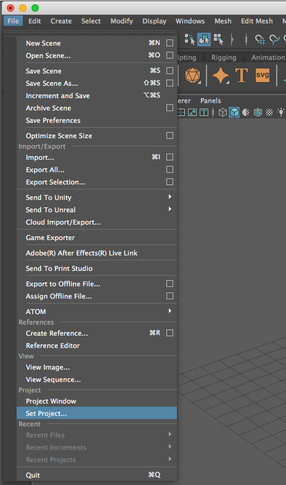The image size is (286, 485).
Task: Collapse the selection mode toolbar section arrow
Action: click(232, 39)
